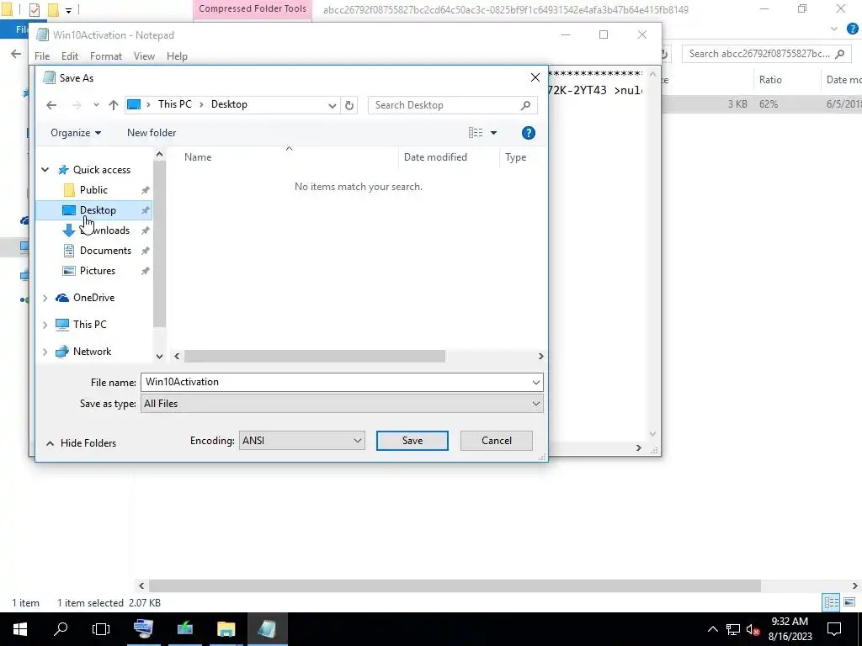Go up one folder level in Save As
Screen dimensions: 862x646
coord(114,105)
